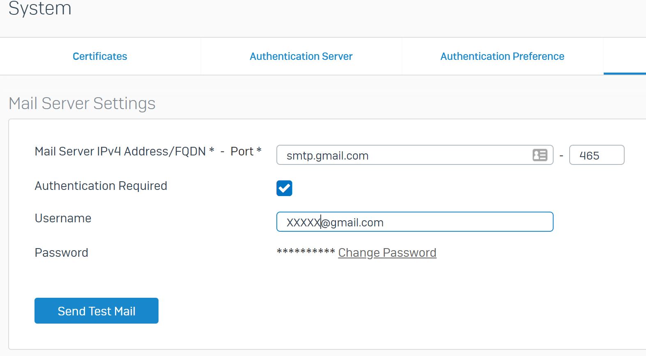Switch to the Authentication Server tab
This screenshot has width=646, height=356.
(x=301, y=56)
